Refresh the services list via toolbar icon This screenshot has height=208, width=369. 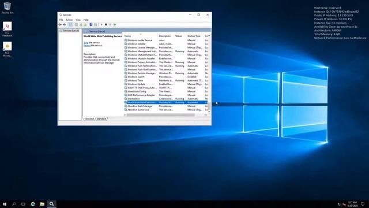(81, 24)
